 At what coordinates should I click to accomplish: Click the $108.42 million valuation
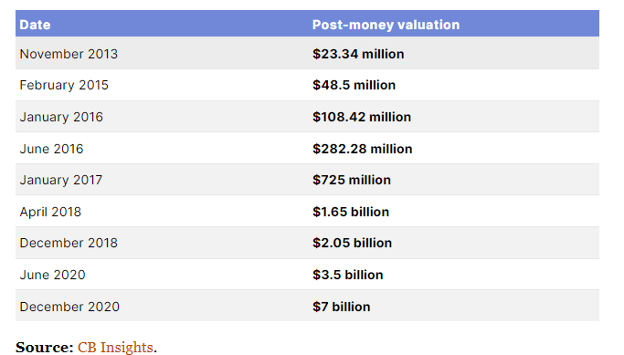[362, 117]
